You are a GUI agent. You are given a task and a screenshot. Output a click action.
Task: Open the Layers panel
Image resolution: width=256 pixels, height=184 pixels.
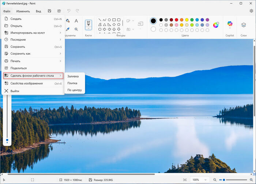244,25
